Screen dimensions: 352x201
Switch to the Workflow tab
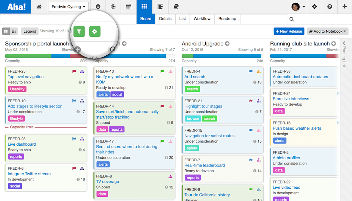[202, 19]
